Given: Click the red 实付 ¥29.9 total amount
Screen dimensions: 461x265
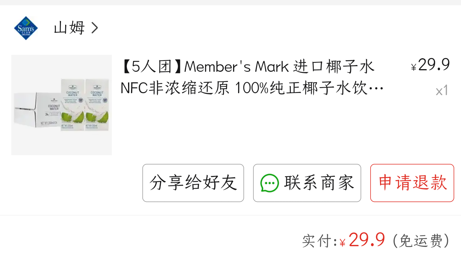Looking at the screenshot, I should [x=362, y=240].
